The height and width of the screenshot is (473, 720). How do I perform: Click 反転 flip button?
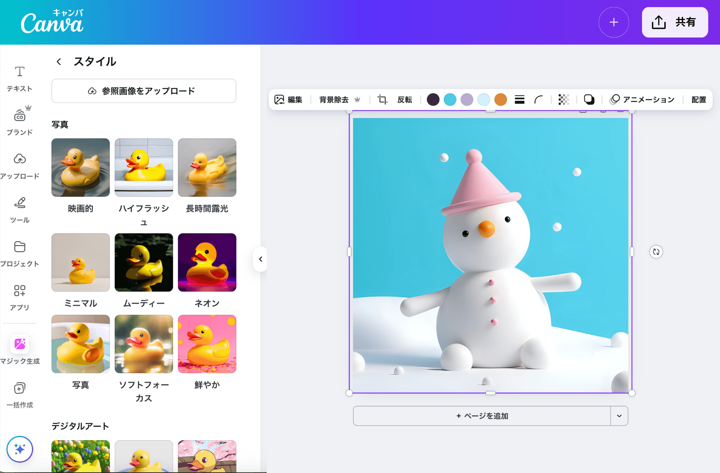click(x=405, y=99)
